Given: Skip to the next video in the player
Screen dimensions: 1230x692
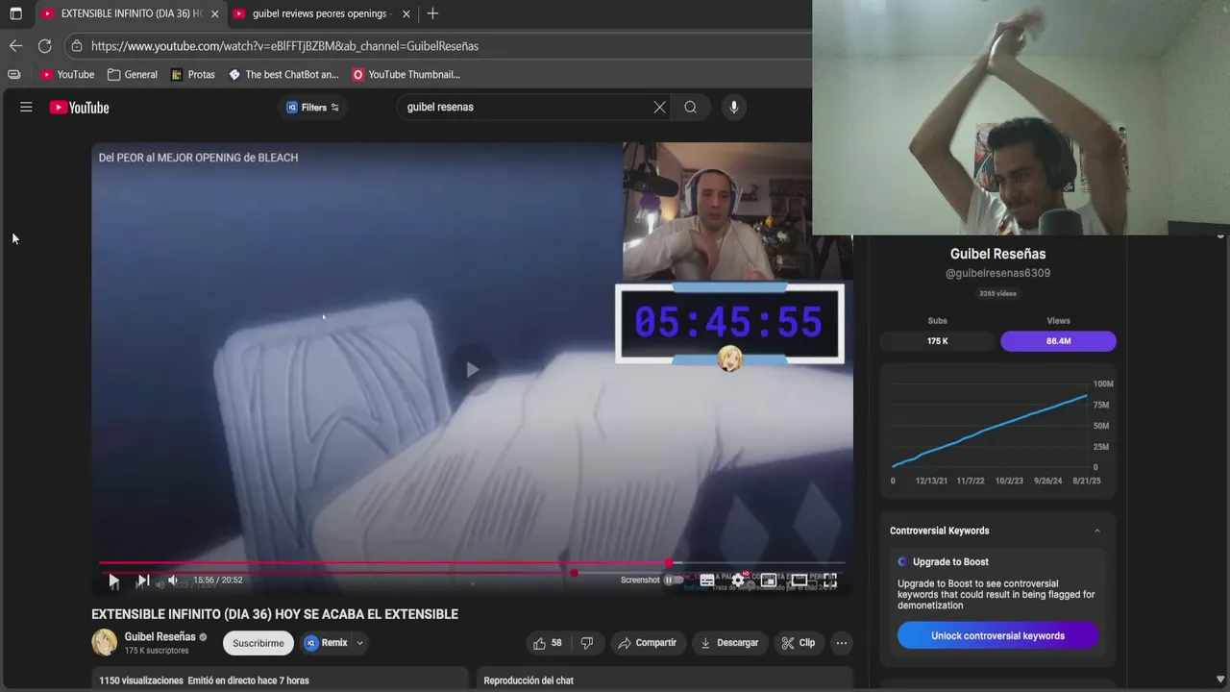Looking at the screenshot, I should [142, 581].
